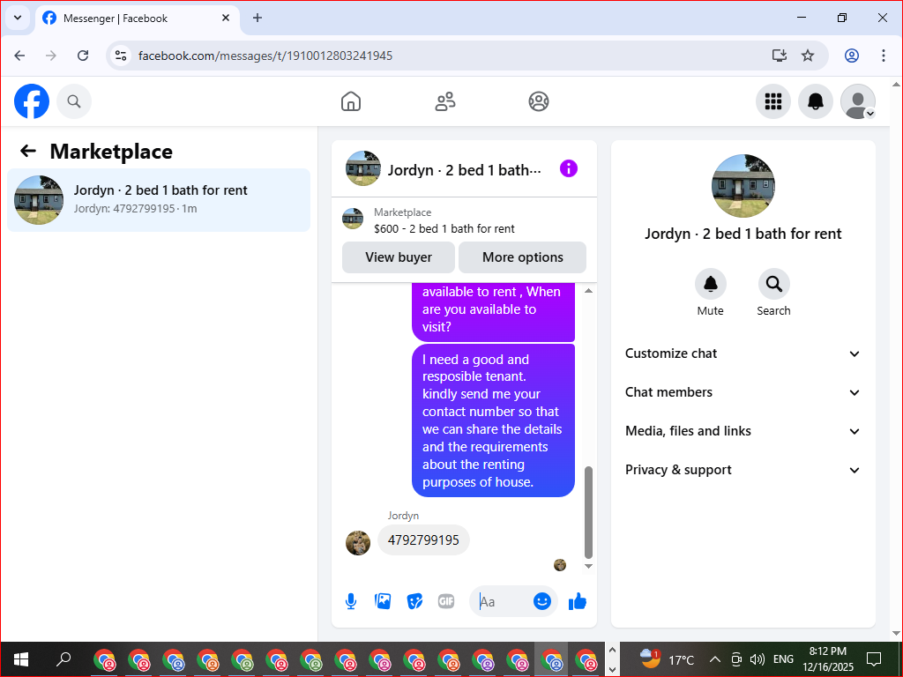Image resolution: width=903 pixels, height=677 pixels.
Task: Bookmark this page with the star icon
Action: (x=808, y=56)
